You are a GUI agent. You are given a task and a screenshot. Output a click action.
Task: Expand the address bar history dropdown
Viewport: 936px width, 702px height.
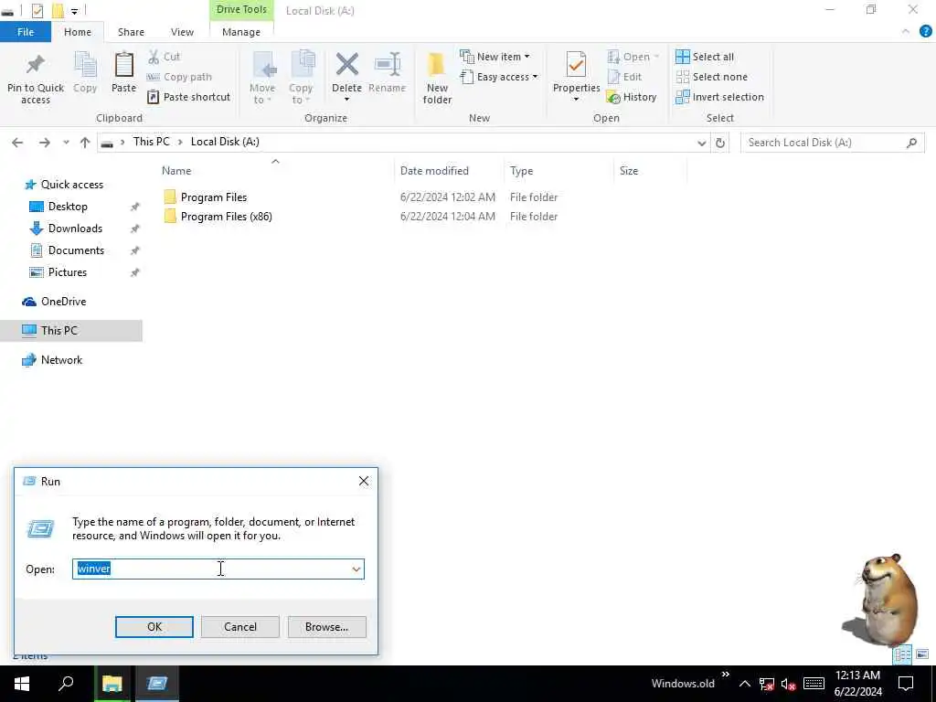point(701,143)
